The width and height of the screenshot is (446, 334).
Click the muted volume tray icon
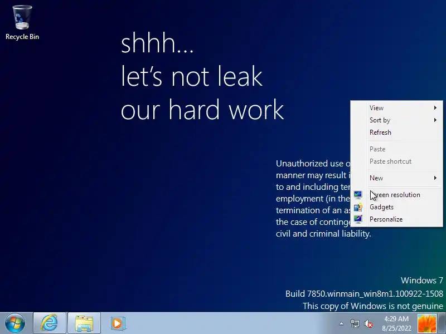pos(369,323)
